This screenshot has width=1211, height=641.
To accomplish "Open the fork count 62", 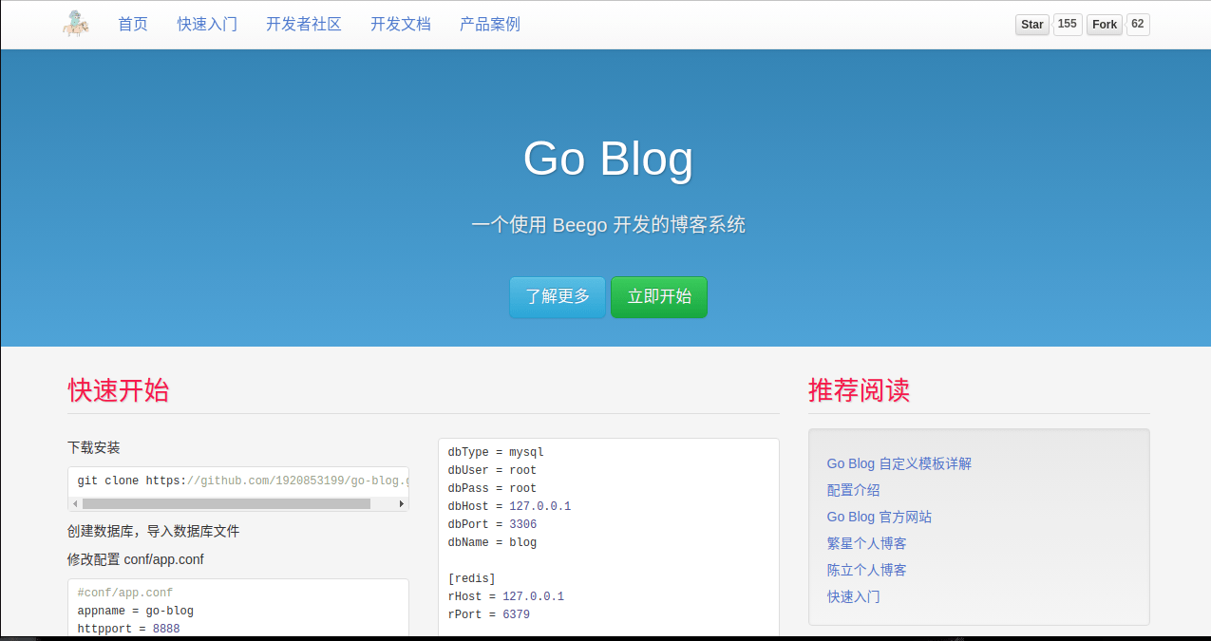I will click(1138, 25).
